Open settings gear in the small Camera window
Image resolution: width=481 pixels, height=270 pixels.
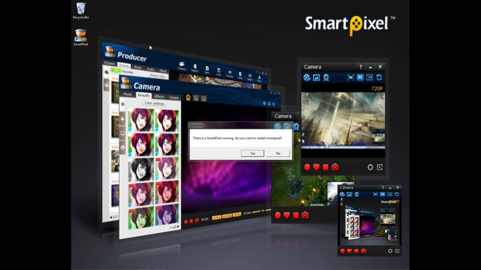(390, 251)
